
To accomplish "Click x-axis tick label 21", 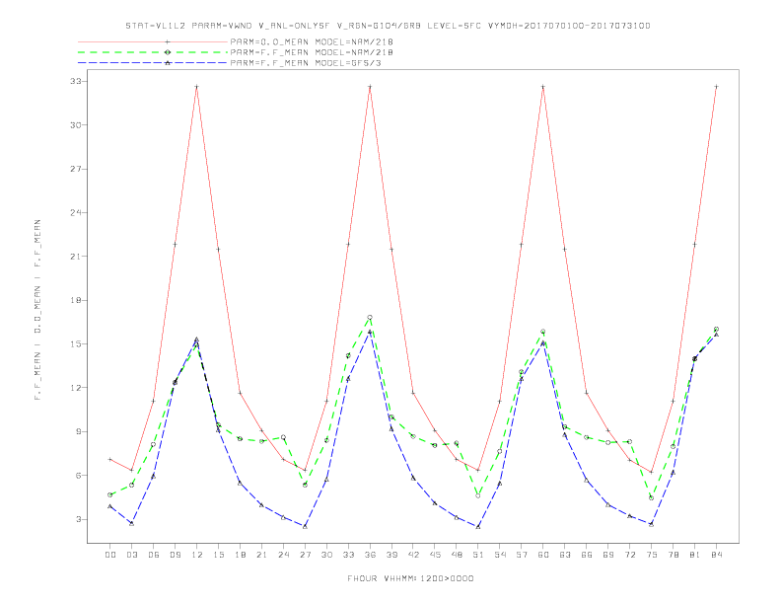I will click(261, 555).
